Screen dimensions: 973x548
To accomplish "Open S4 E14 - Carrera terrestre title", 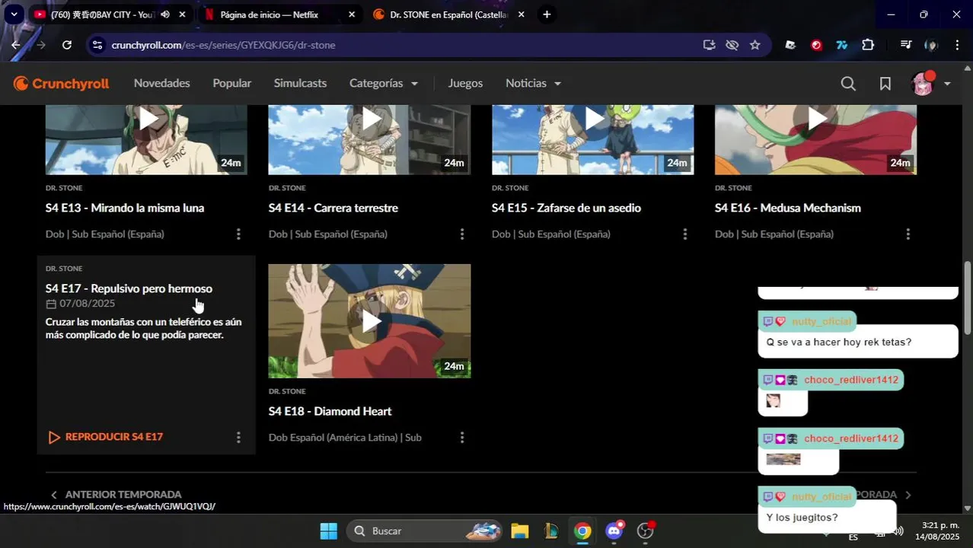I will point(333,208).
